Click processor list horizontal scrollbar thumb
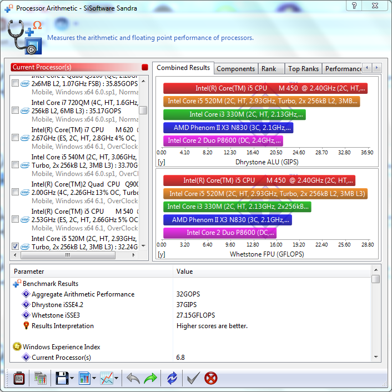 click(x=68, y=255)
